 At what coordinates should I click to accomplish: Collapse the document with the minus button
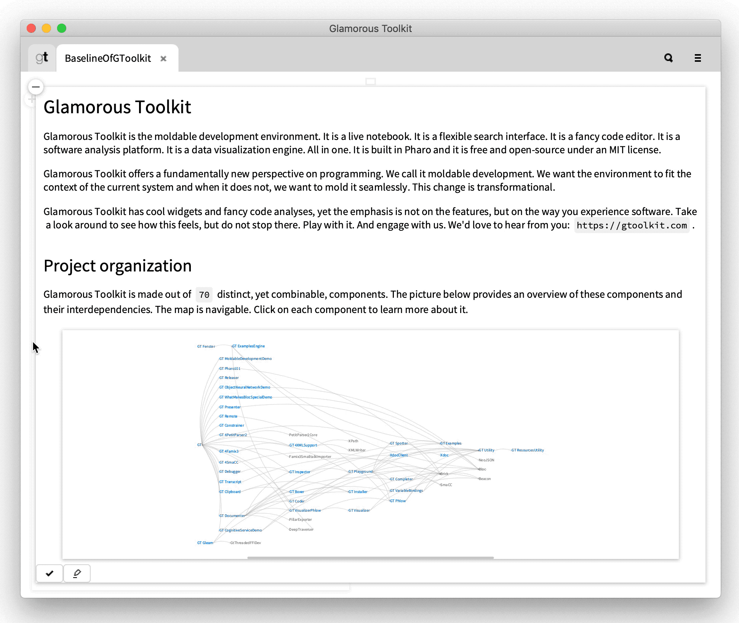[x=36, y=87]
